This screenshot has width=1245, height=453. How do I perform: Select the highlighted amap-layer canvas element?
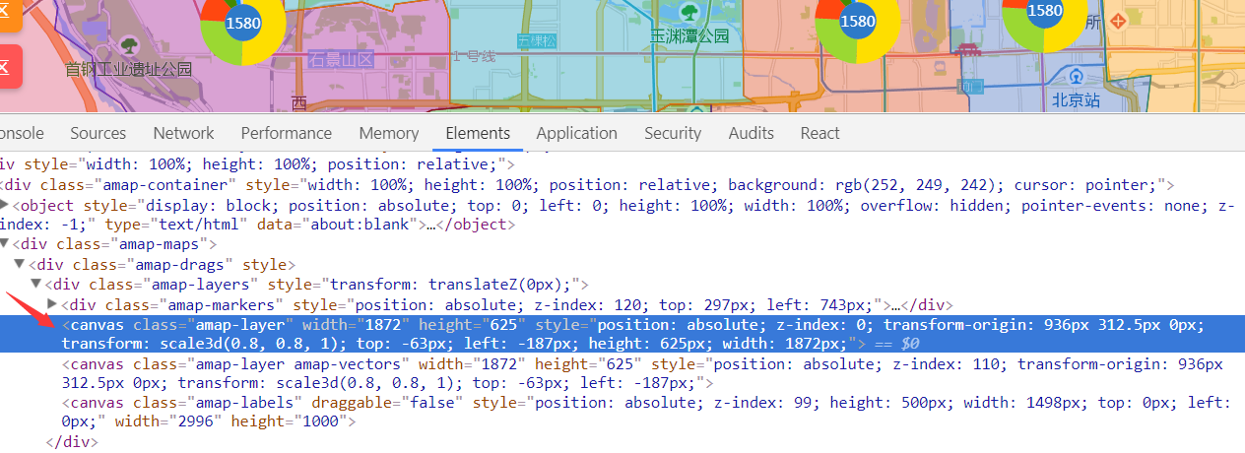click(x=622, y=334)
